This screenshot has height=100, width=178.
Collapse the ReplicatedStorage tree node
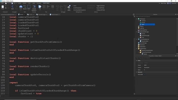pyautogui.click(x=137, y=32)
